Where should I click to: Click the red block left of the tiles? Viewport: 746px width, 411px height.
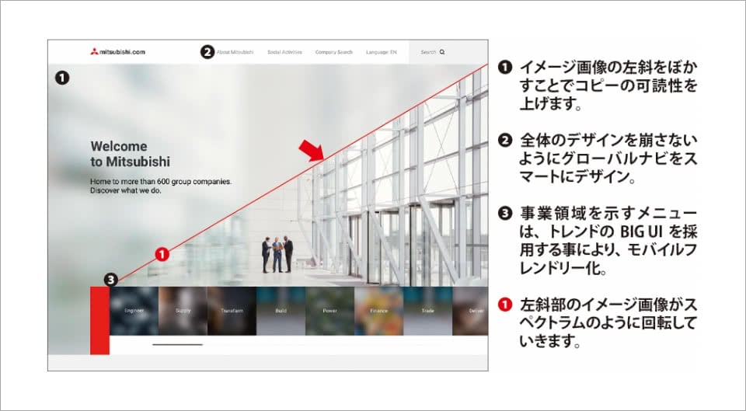pos(99,320)
